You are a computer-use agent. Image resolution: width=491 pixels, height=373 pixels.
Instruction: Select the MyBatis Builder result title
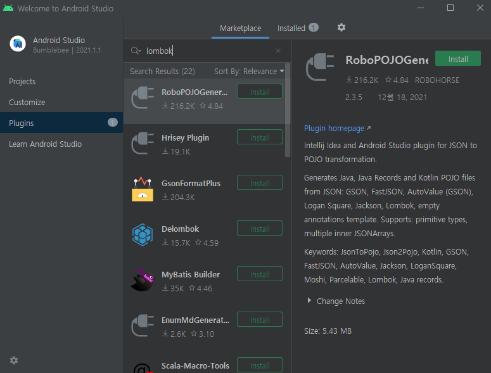tap(191, 274)
